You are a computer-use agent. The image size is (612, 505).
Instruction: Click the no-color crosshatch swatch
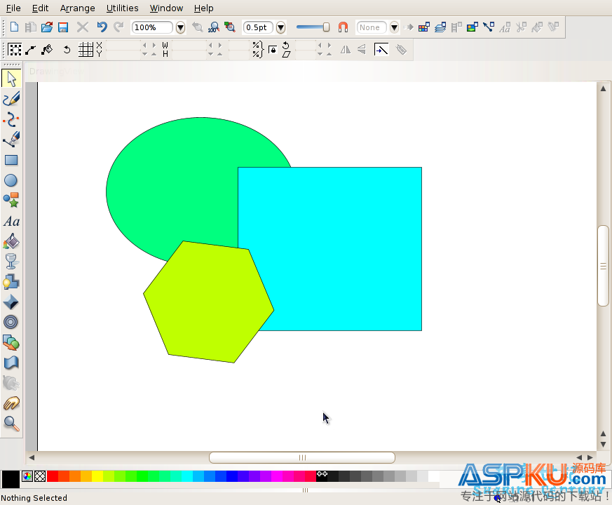coord(40,476)
